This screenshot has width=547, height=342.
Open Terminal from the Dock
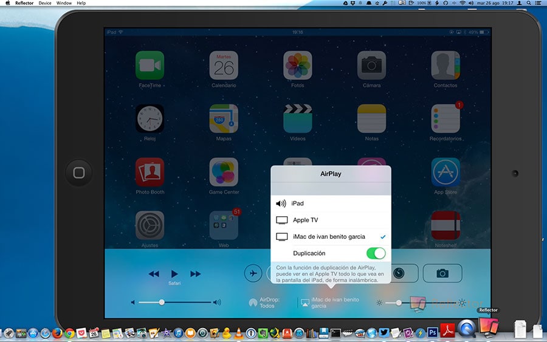335,333
